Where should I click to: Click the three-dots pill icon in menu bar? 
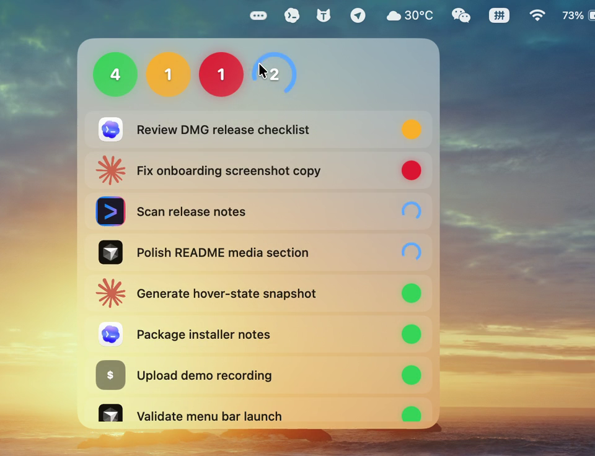pos(258,15)
